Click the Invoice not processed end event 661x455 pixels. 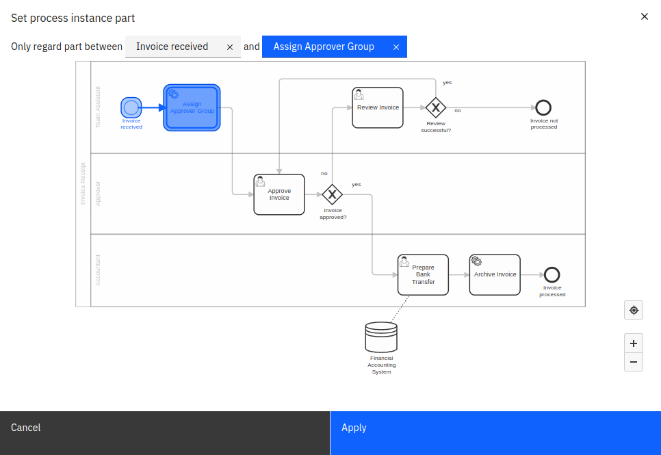coord(543,107)
